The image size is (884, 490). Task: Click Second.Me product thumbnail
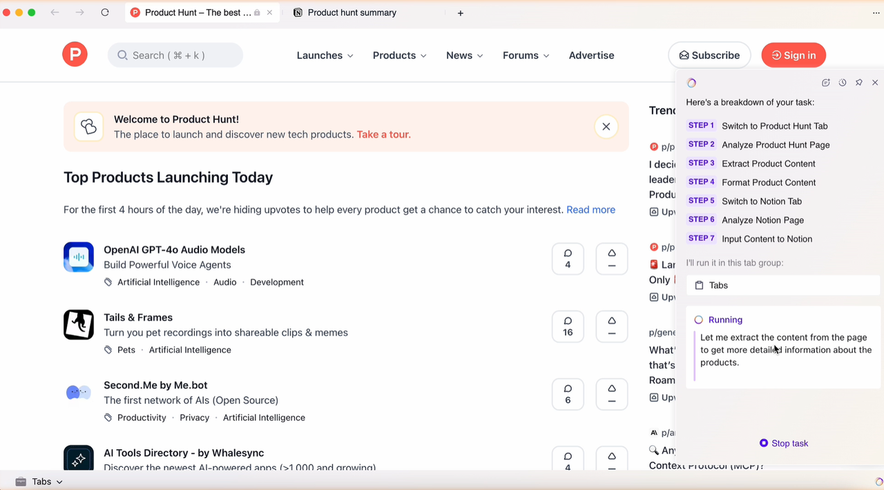coord(79,393)
